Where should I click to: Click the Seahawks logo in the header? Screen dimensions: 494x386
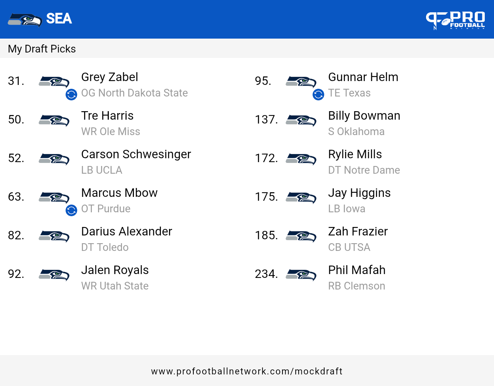[25, 20]
